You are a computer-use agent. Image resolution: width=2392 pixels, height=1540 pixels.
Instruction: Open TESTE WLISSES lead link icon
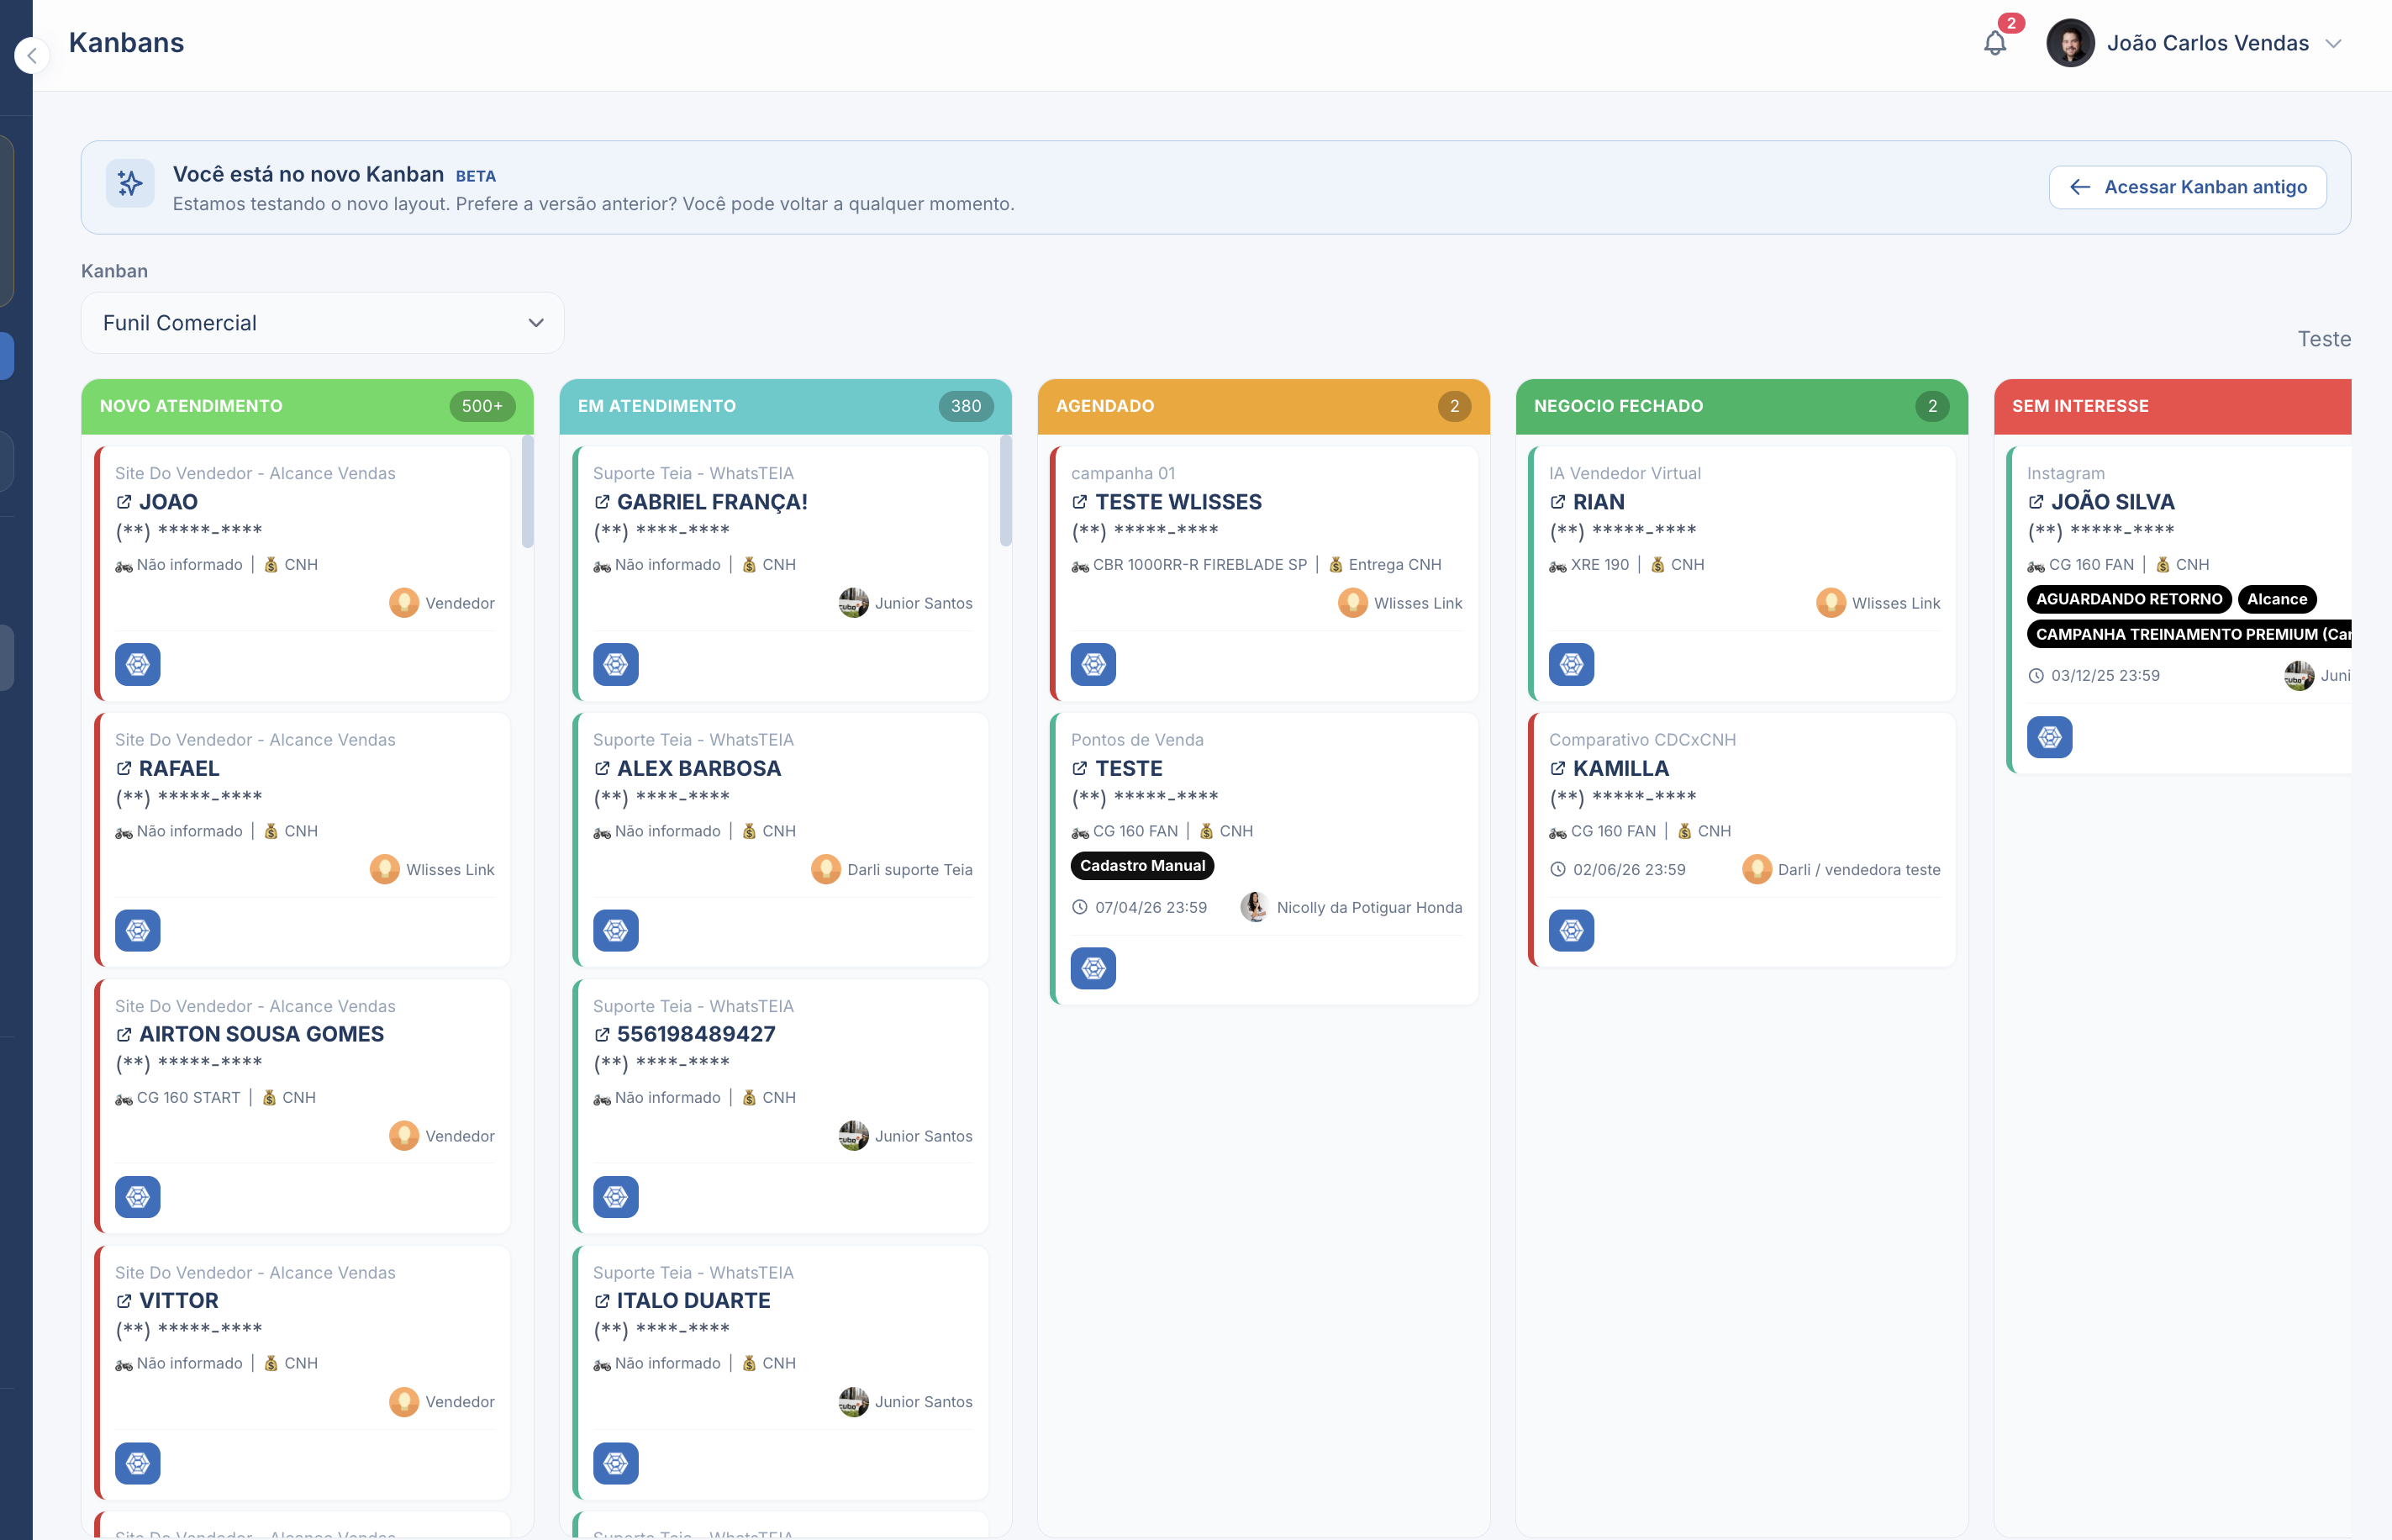coord(1079,502)
